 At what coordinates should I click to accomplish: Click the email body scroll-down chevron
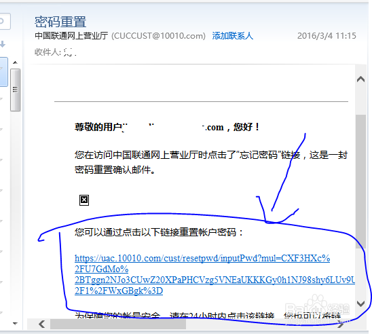pos(360,303)
